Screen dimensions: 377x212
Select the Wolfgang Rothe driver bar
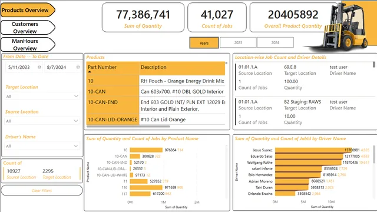[x=308, y=163]
